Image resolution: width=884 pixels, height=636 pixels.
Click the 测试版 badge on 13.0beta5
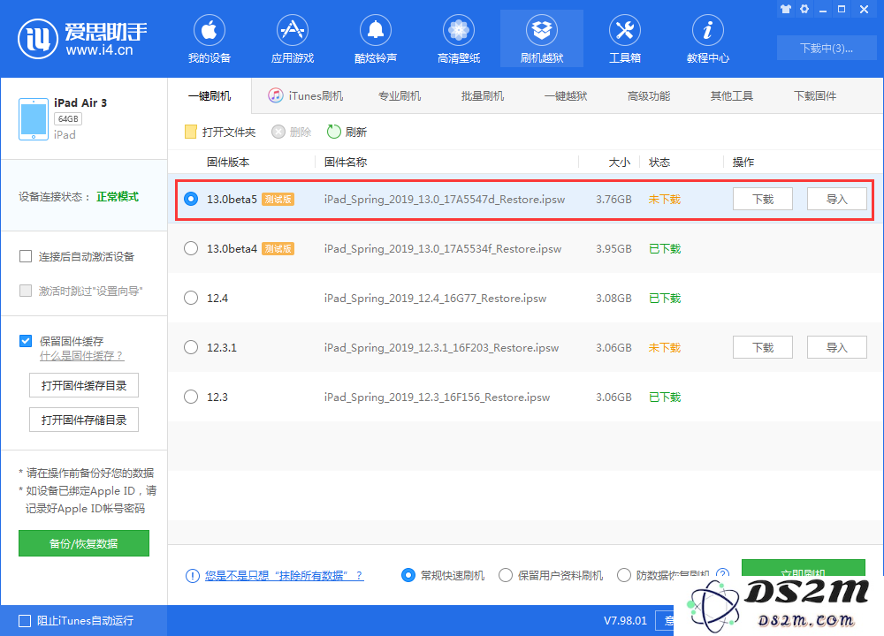point(278,200)
